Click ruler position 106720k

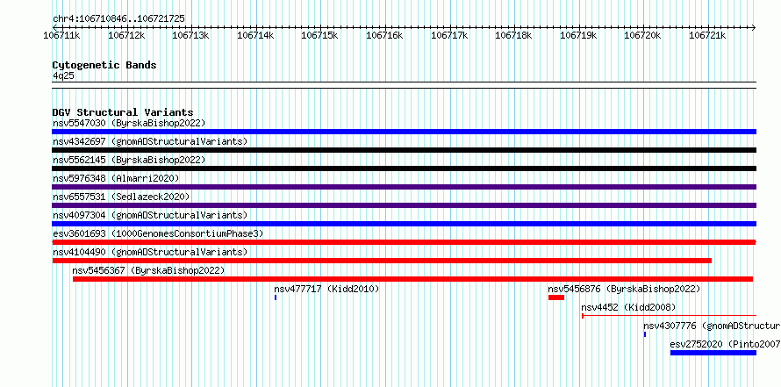(644, 35)
